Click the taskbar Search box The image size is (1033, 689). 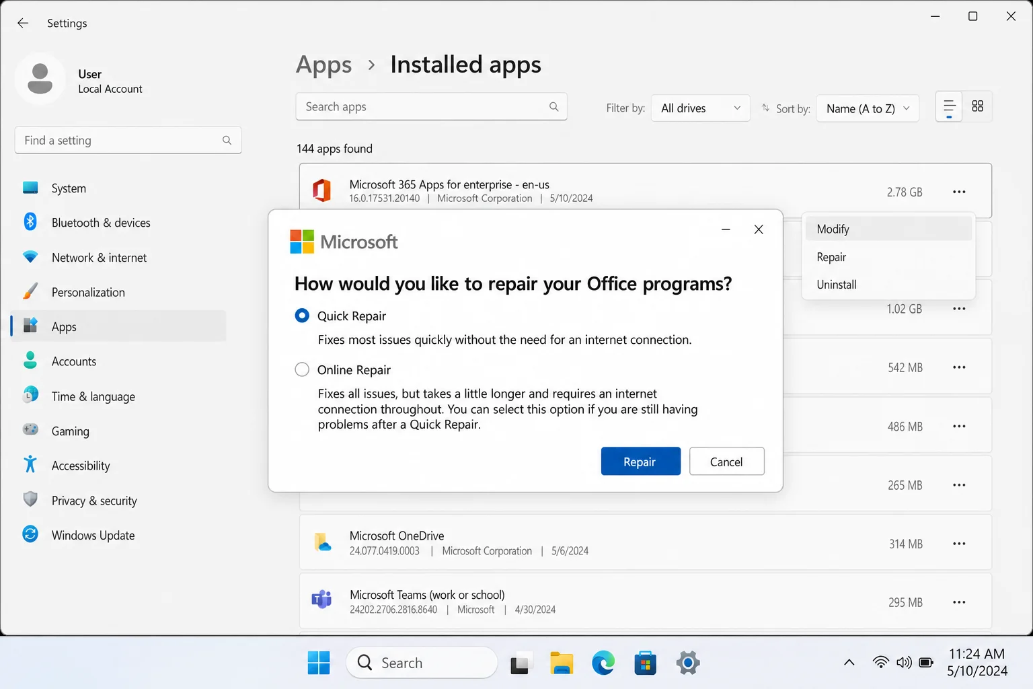422,663
